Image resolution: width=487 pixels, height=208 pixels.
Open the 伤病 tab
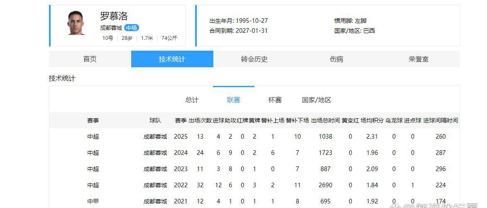336,59
